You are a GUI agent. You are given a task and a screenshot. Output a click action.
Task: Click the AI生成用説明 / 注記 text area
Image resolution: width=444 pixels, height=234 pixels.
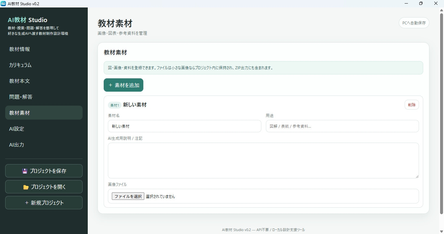[263, 161]
